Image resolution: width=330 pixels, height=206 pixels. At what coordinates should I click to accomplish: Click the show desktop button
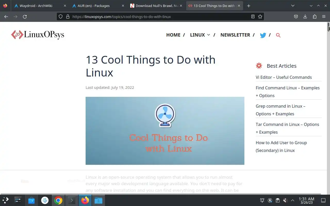click(x=323, y=200)
